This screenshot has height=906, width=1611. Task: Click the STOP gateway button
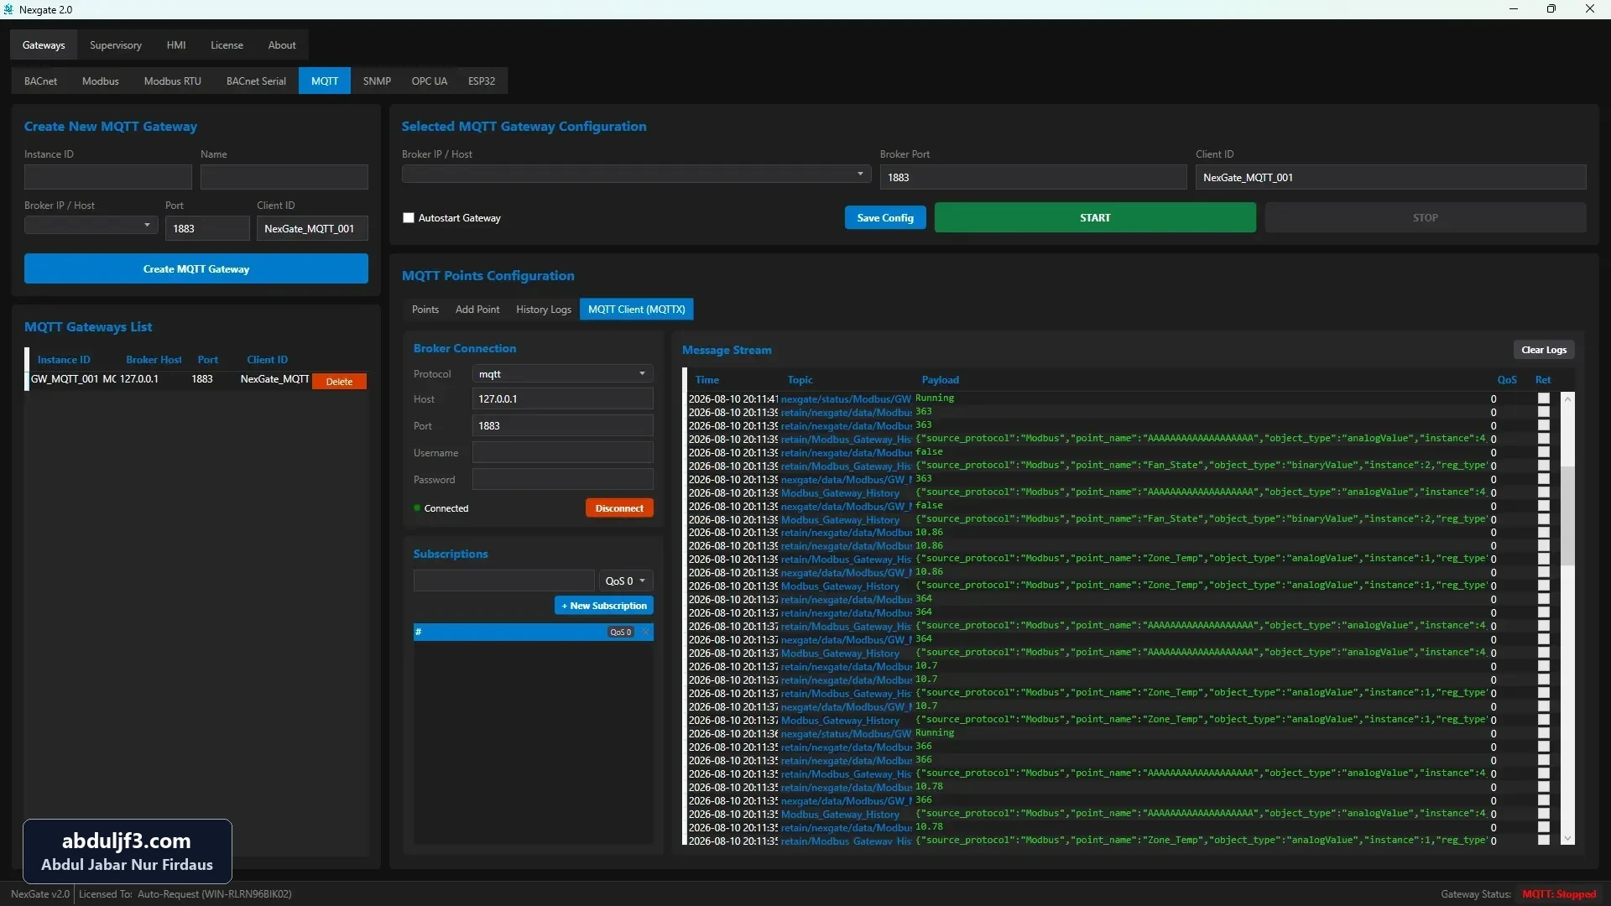tap(1425, 218)
